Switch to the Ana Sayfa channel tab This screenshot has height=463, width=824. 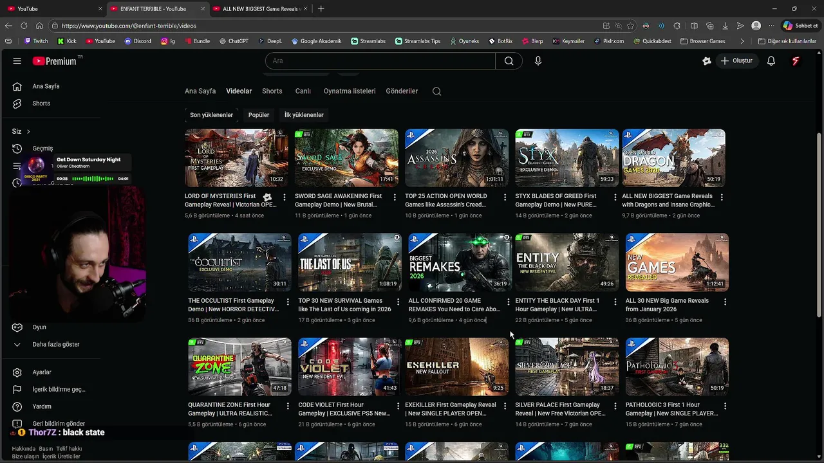200,91
